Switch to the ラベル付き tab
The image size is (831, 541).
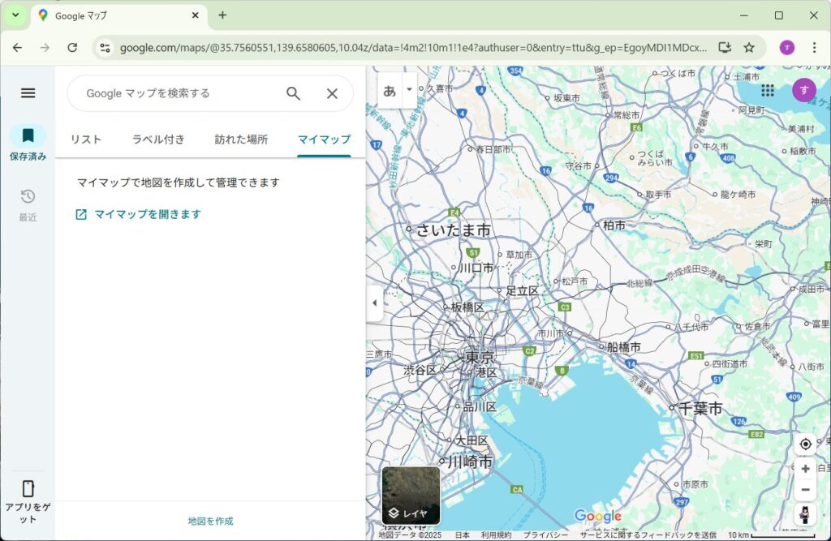[x=158, y=140]
